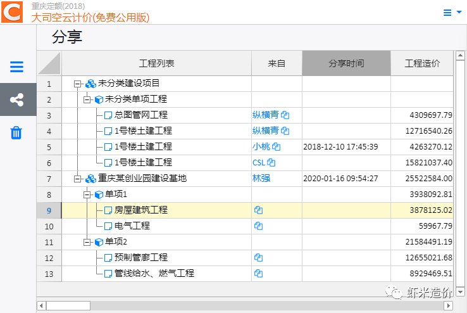The width and height of the screenshot is (467, 313).
Task: Click the vertical scrollbar up arrow
Action: (x=460, y=56)
